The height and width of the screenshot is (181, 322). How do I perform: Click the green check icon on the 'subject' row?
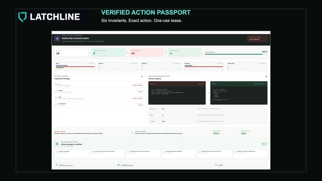56,91
